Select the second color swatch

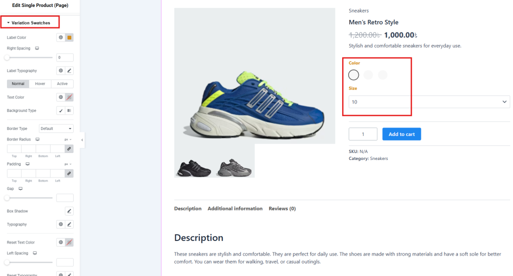click(368, 75)
